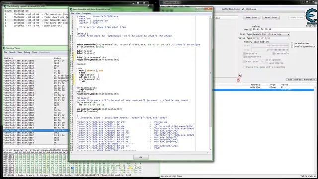The height and width of the screenshot is (179, 318).
Task: Open View menu in Memory Viewer
Action: [20, 52]
